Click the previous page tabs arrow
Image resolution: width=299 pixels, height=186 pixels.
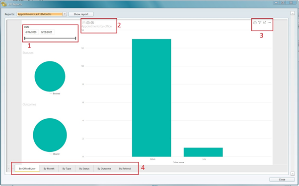coord(9,169)
